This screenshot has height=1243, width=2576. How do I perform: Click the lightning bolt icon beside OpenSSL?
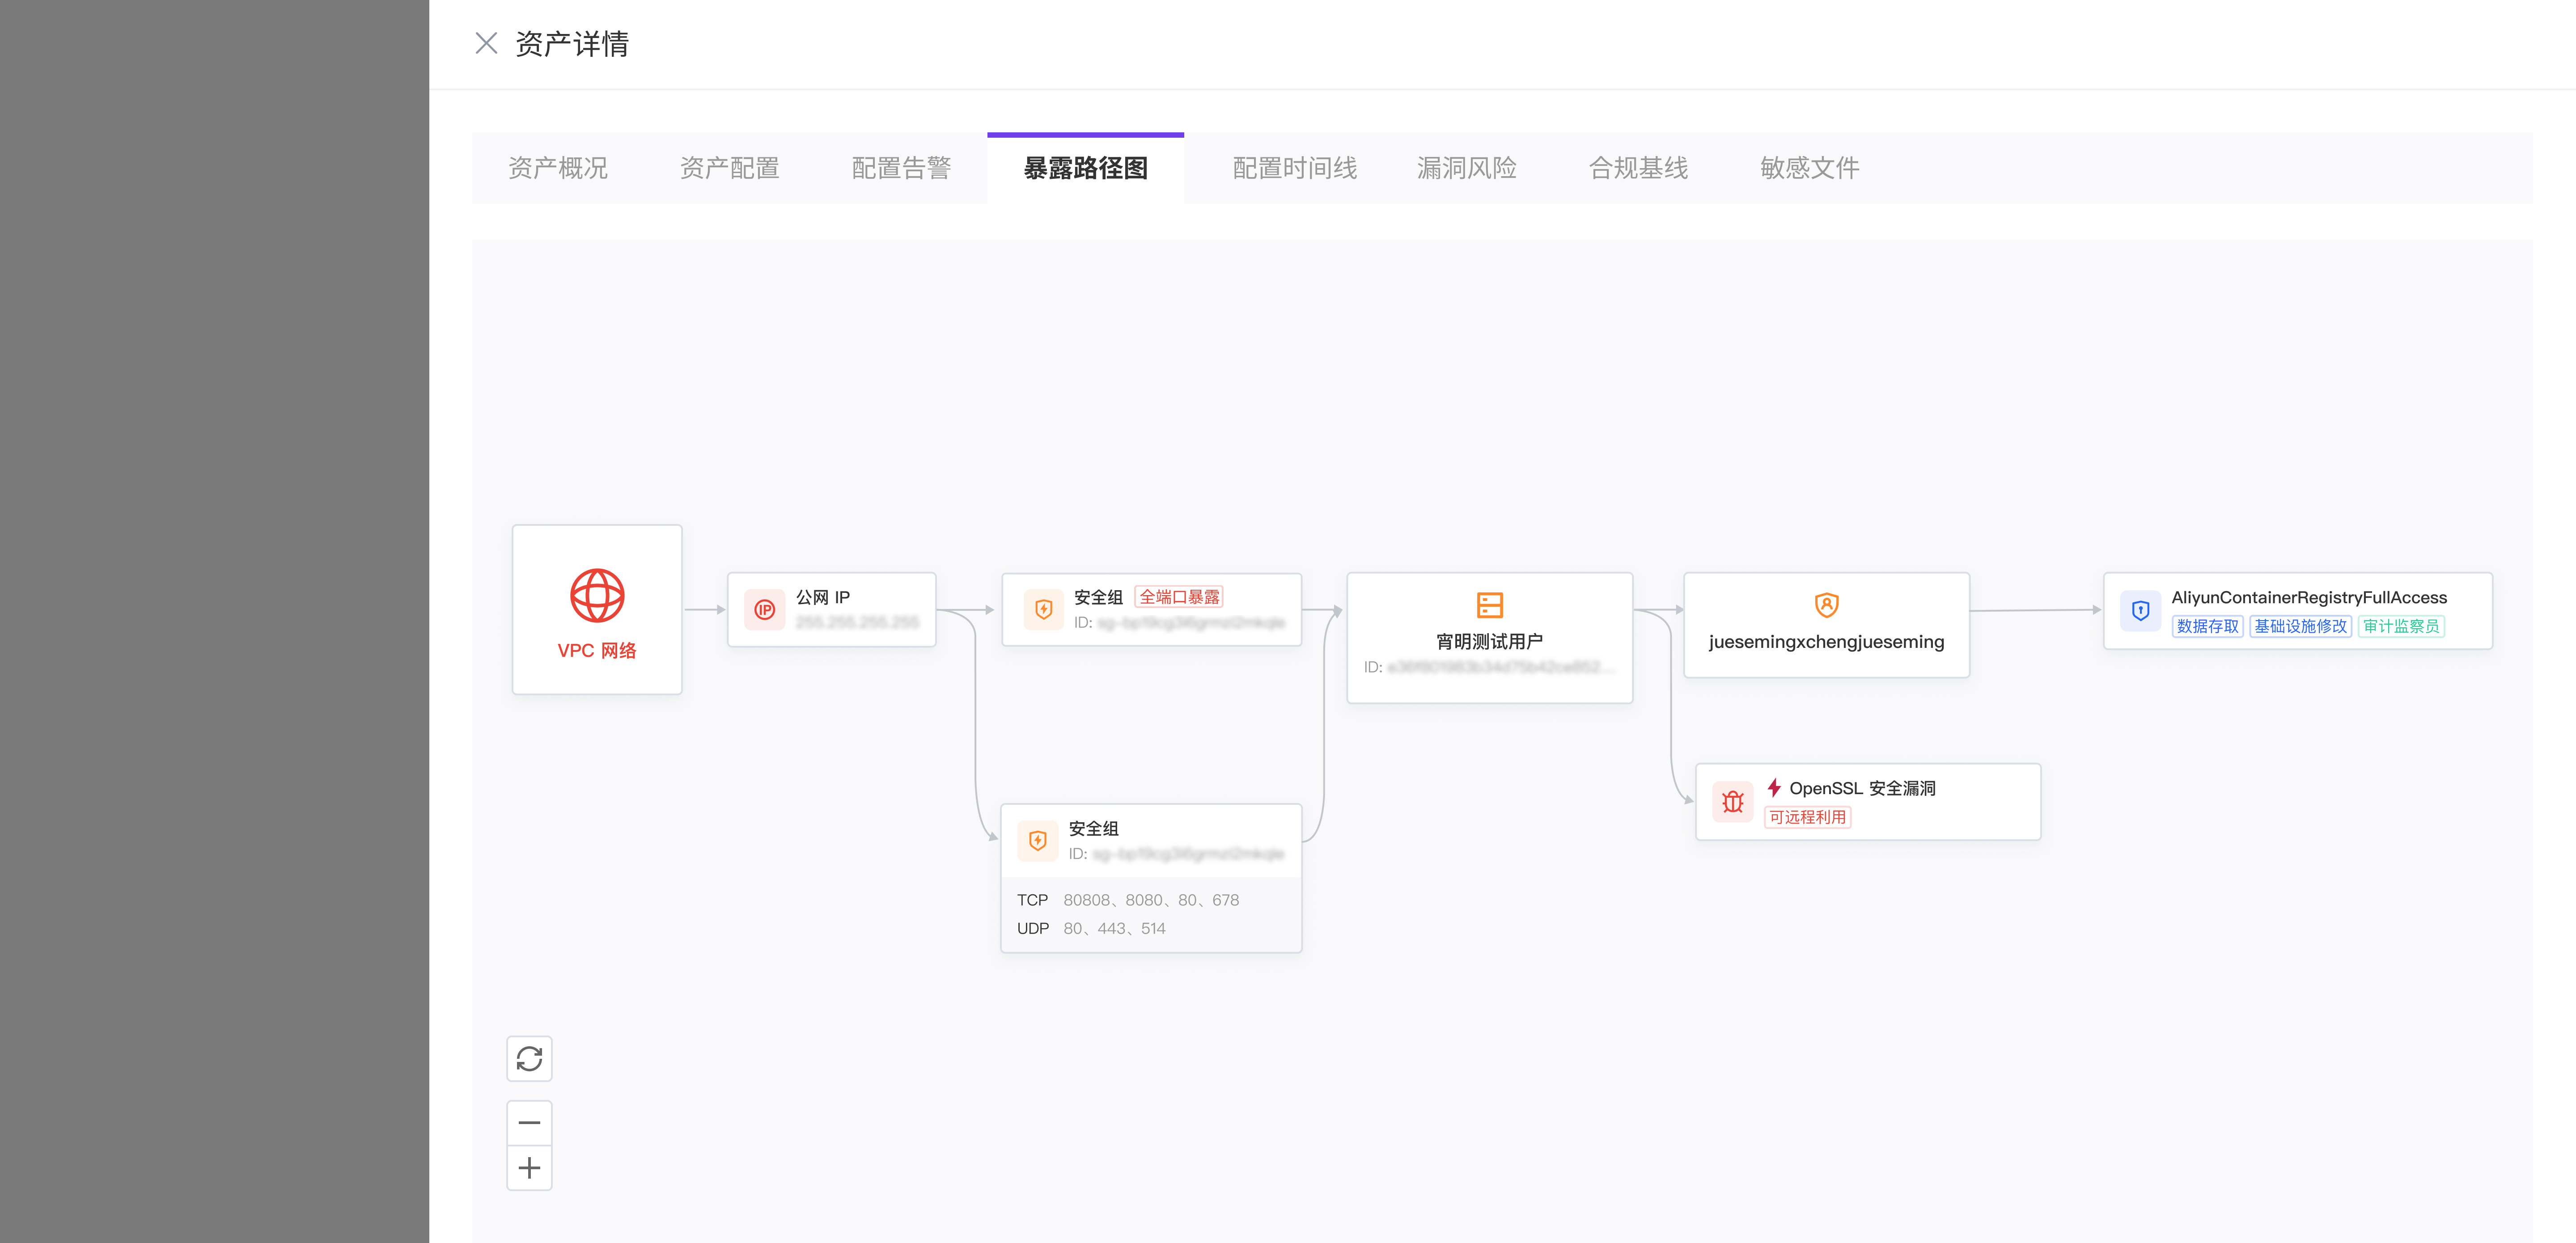point(1774,788)
